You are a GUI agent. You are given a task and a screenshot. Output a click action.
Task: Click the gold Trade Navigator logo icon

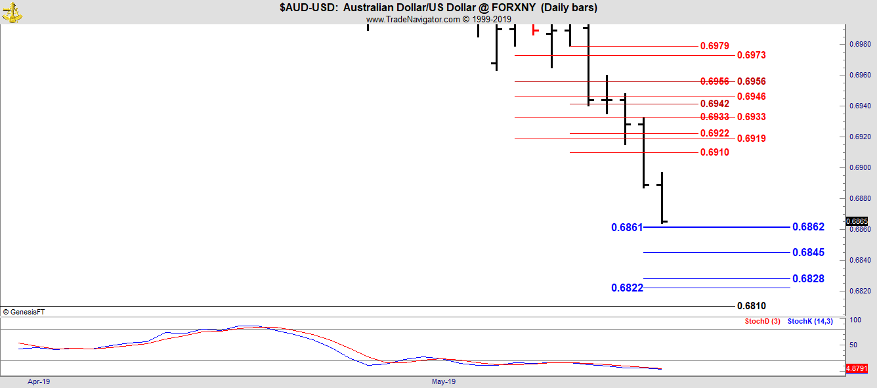[x=12, y=11]
